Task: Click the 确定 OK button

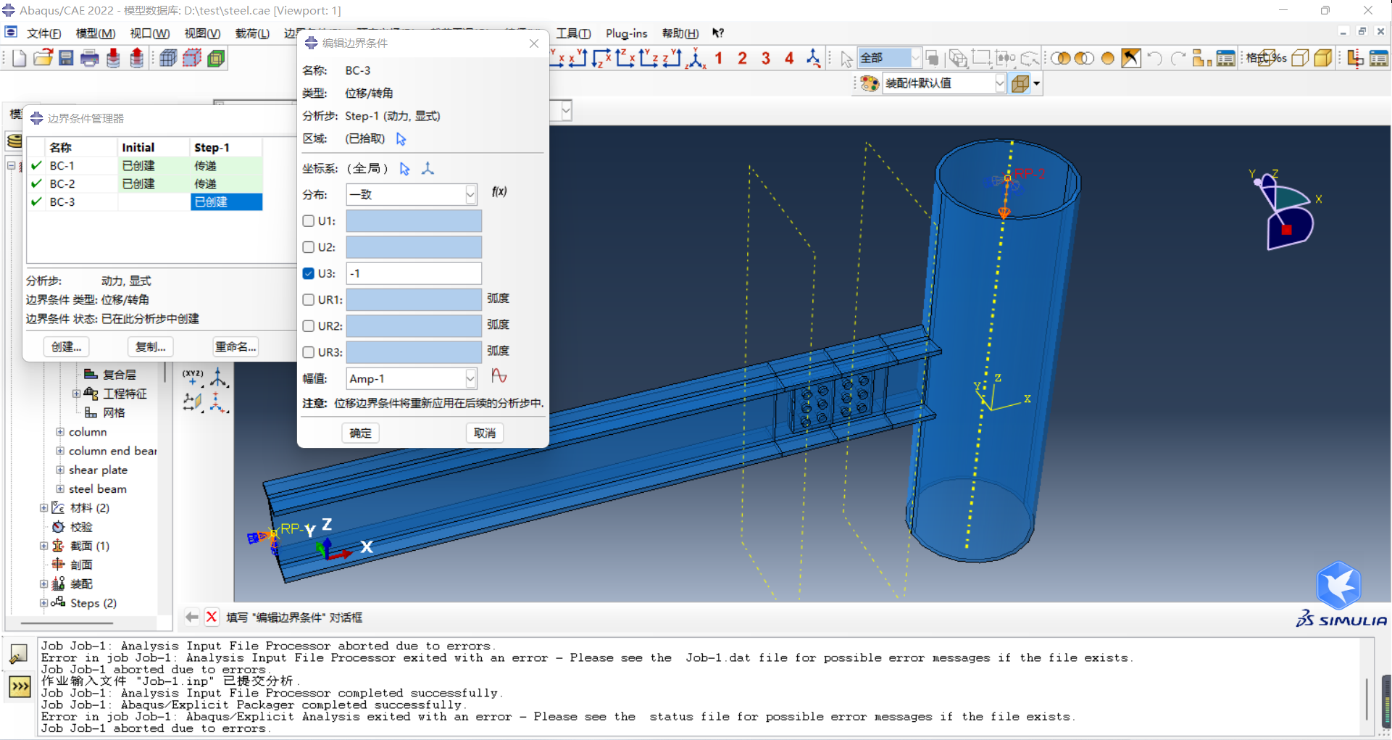Action: 360,433
